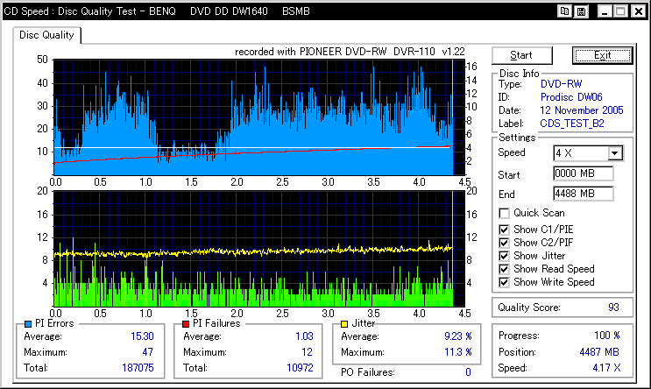
Task: Click the save floppy disk icon in title bar
Action: (581, 11)
